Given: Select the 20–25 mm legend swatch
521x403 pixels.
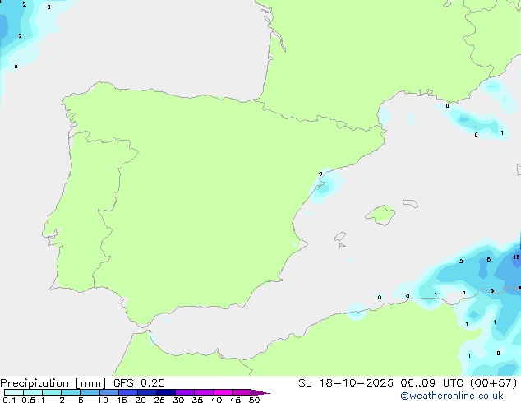Looking at the screenshot, I should click(x=147, y=392).
